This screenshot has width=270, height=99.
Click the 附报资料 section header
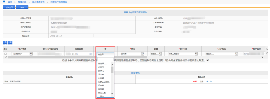point(135,73)
